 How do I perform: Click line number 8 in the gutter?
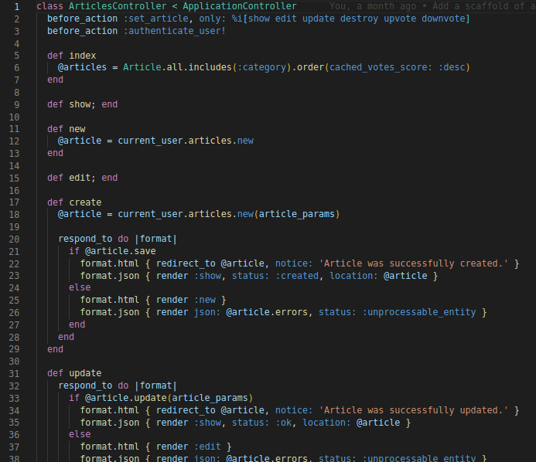[x=17, y=93]
